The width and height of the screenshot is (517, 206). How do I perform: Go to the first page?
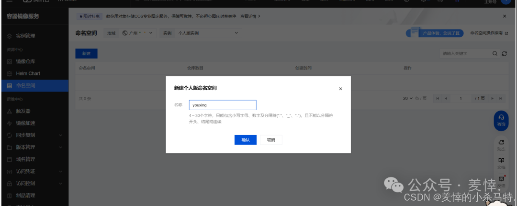click(438, 98)
